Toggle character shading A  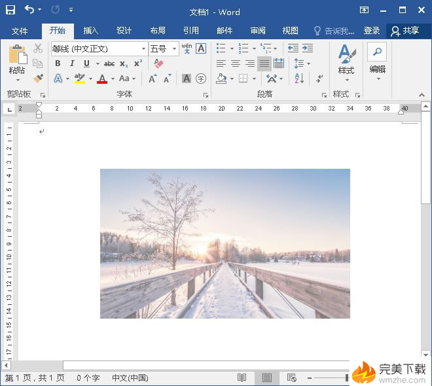(x=187, y=79)
